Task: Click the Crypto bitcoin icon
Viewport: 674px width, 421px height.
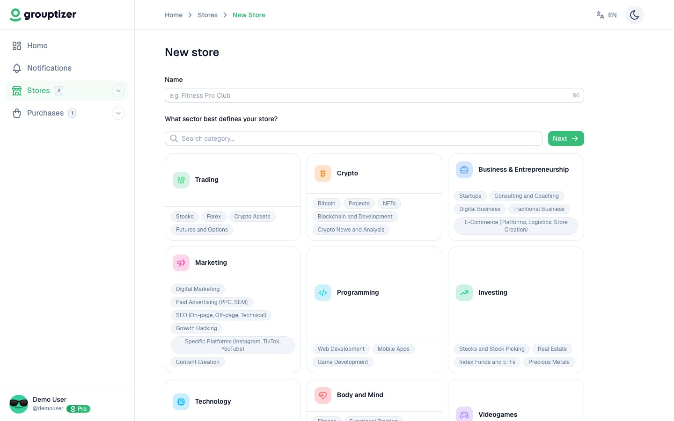Action: pyautogui.click(x=323, y=174)
